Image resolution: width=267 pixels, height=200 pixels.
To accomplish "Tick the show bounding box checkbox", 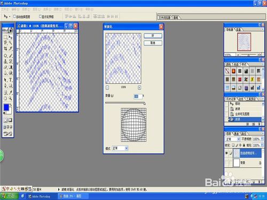I will click(x=40, y=17).
